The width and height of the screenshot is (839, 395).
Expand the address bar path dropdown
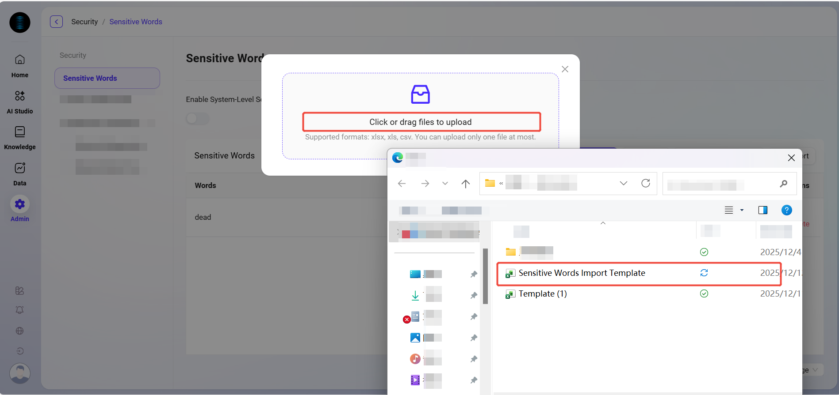[624, 183]
